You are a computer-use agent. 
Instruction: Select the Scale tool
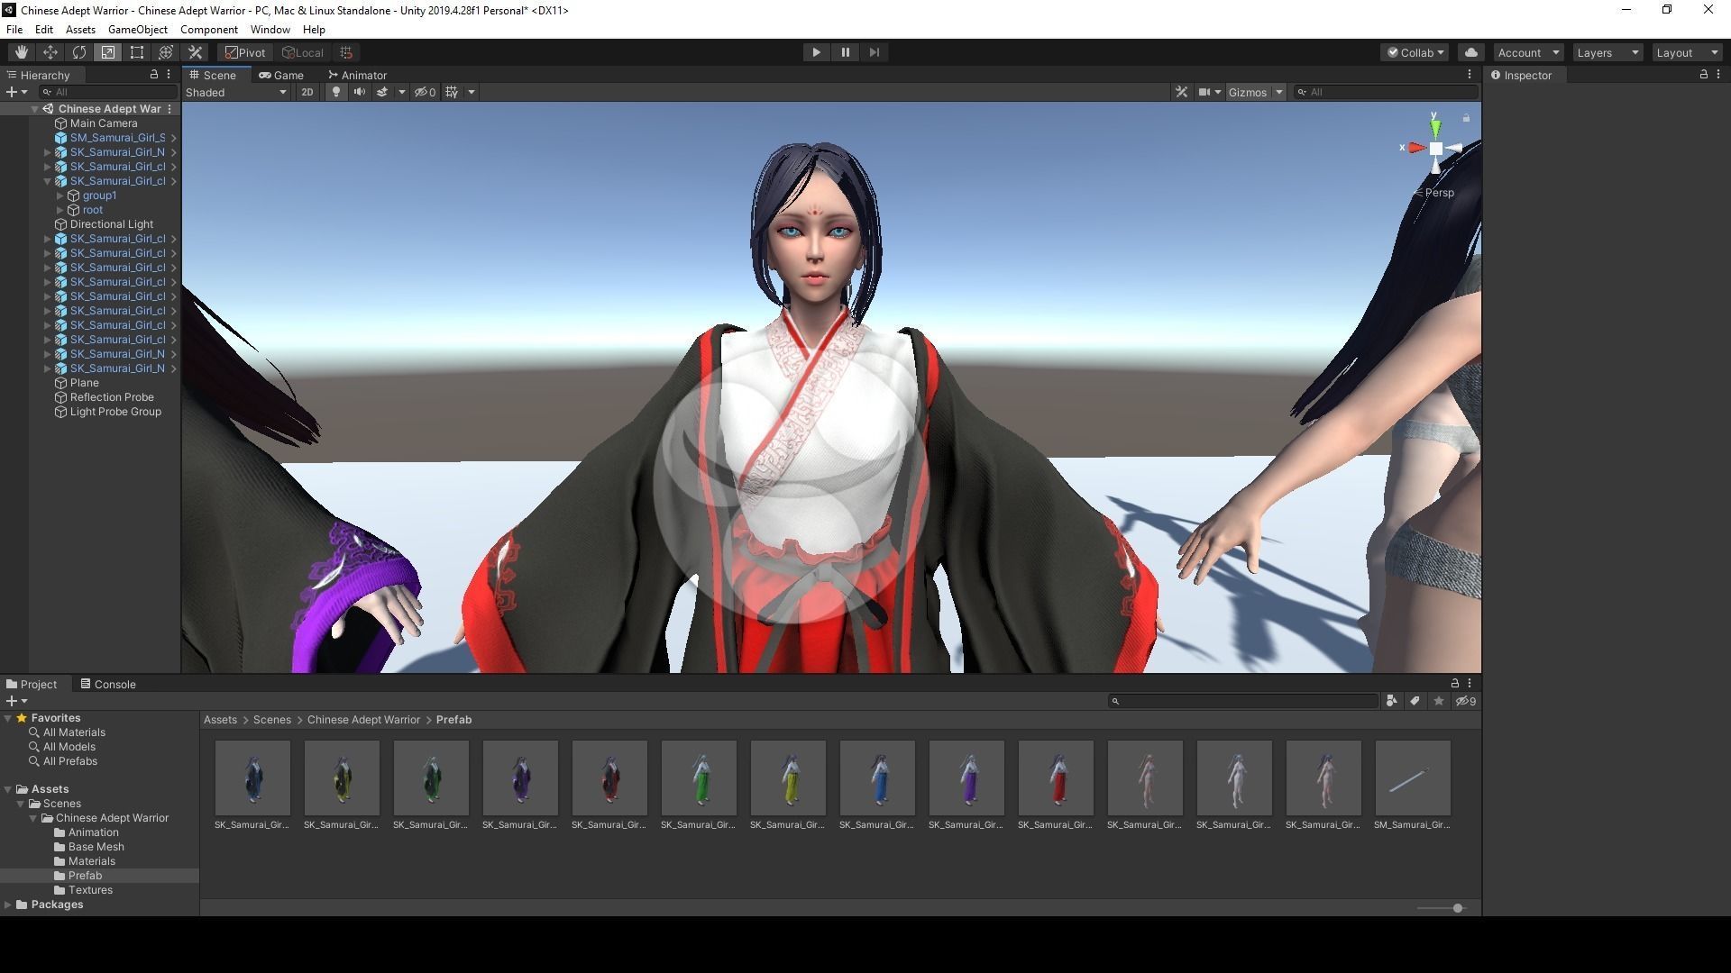pyautogui.click(x=108, y=52)
